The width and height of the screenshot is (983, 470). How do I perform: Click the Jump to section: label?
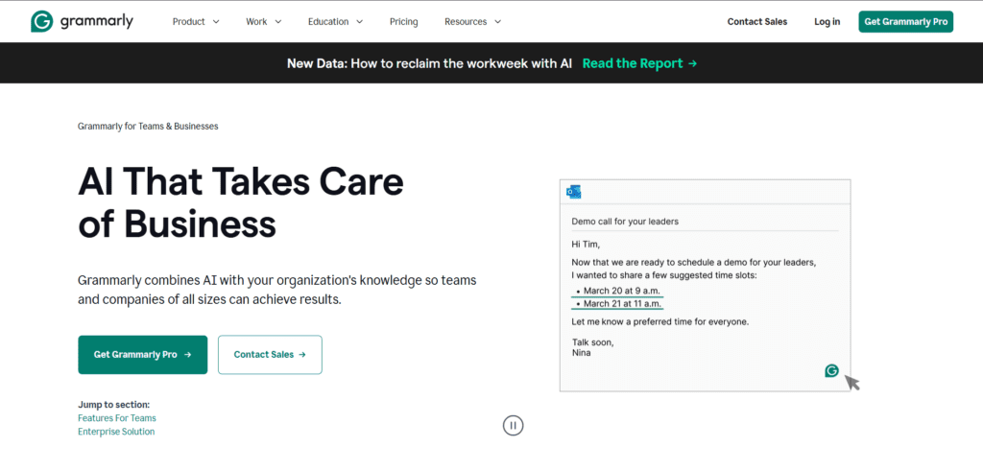click(x=114, y=405)
